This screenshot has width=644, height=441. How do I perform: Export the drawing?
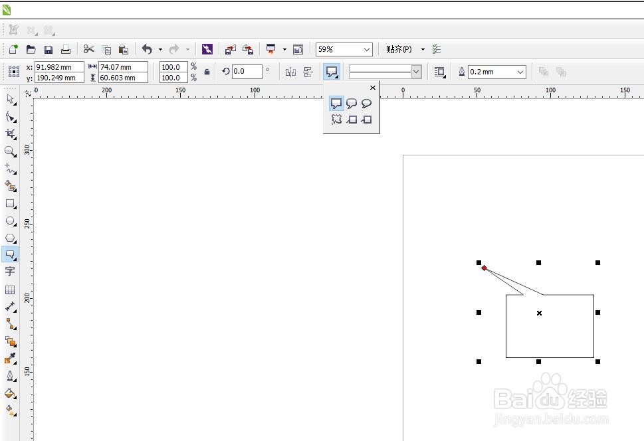248,50
